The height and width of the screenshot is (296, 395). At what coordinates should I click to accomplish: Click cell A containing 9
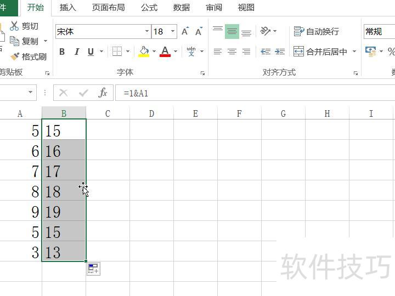pos(21,211)
